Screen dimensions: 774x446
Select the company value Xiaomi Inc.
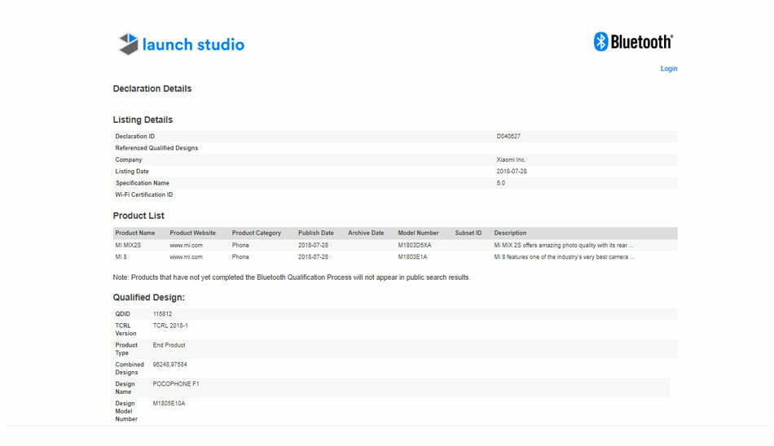click(511, 160)
